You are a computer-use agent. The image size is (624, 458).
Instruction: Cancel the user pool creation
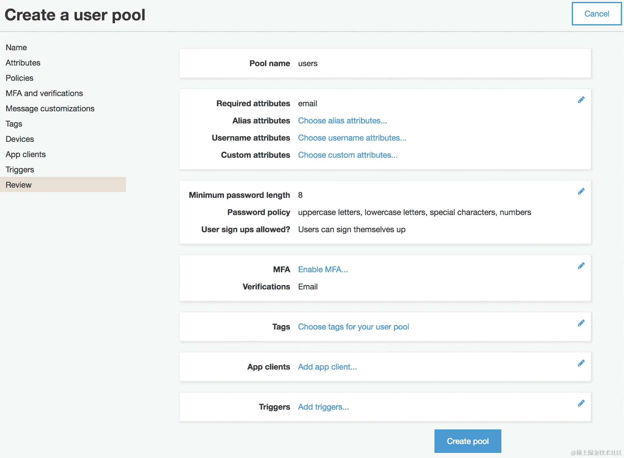(596, 14)
